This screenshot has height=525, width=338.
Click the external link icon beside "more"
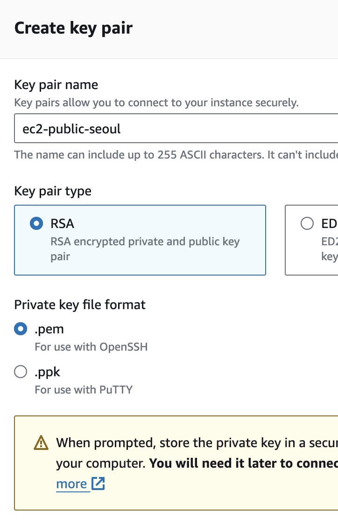[98, 484]
